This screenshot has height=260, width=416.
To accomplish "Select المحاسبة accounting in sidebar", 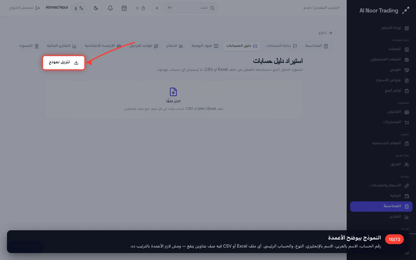I will tap(381, 206).
